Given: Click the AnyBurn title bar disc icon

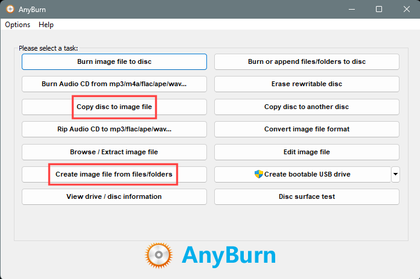Looking at the screenshot, I should point(10,10).
